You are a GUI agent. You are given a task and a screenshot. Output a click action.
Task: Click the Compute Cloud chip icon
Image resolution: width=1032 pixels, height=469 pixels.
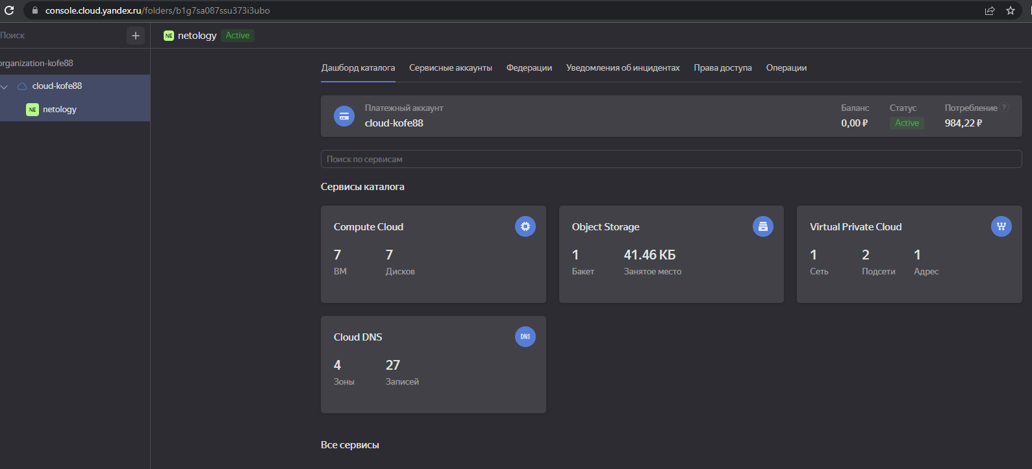[x=525, y=226]
